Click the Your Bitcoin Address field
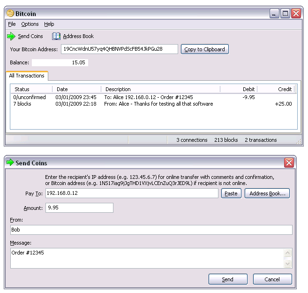This screenshot has height=293, width=308. (x=120, y=49)
